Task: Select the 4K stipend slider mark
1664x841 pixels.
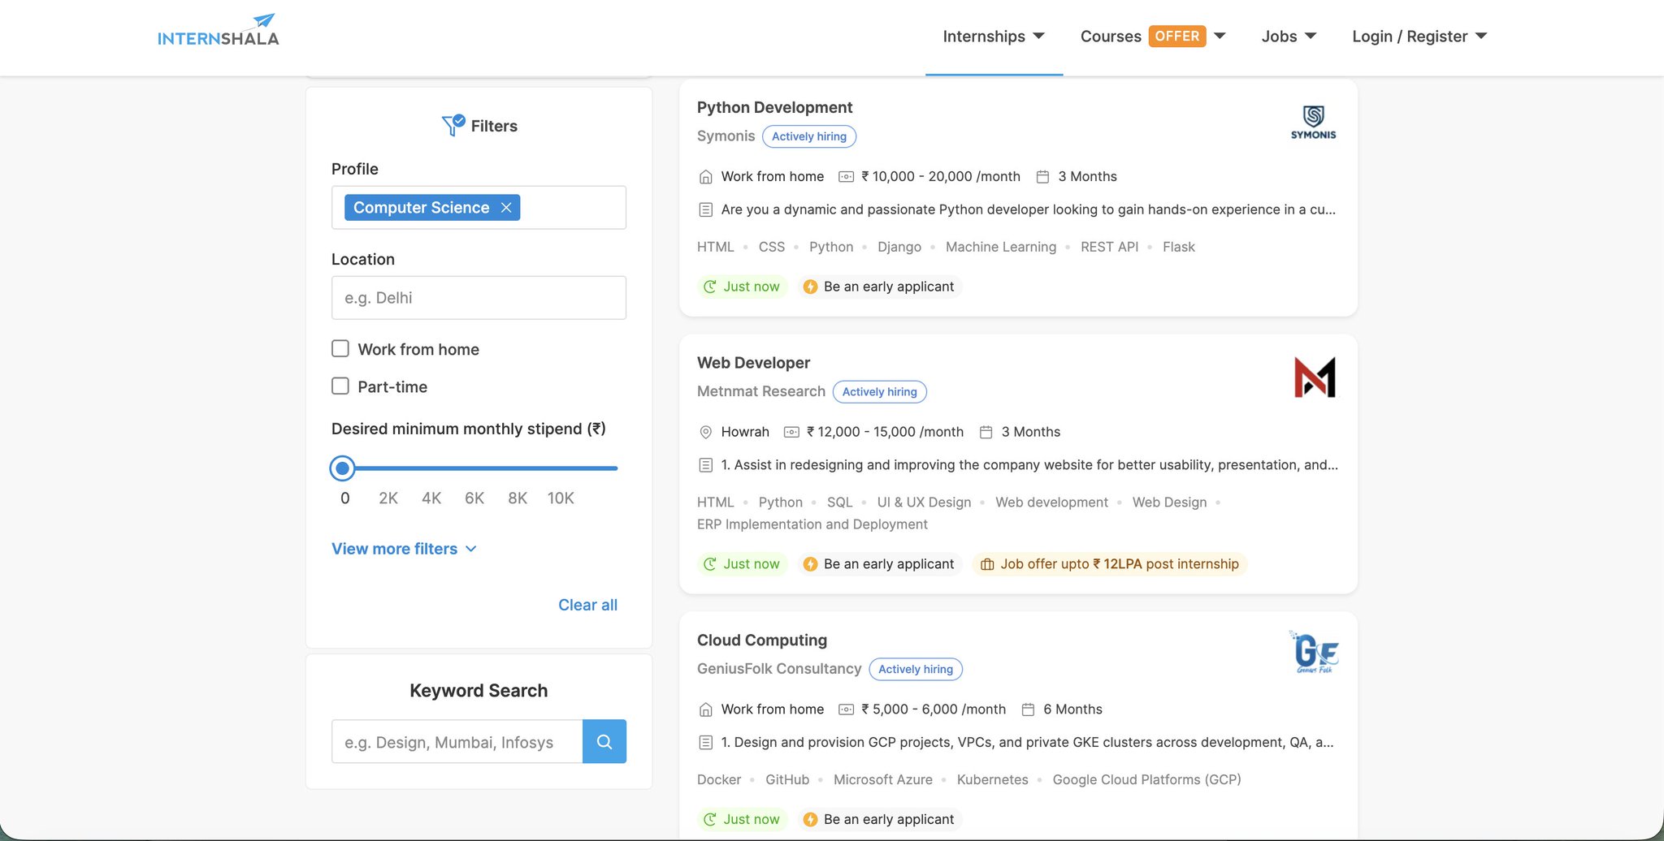Action: [431, 498]
